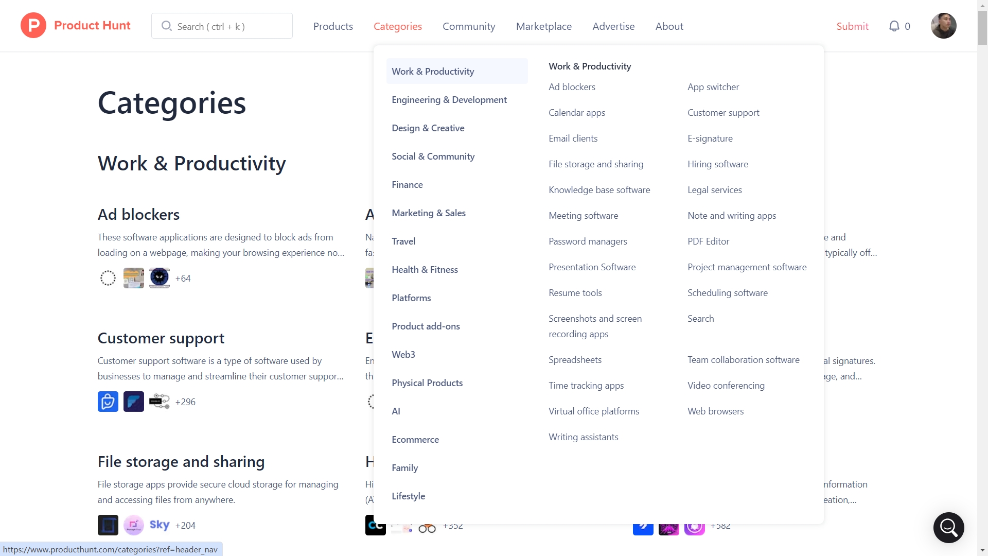The width and height of the screenshot is (988, 556).
Task: Focus the Search input field
Action: coord(222,26)
